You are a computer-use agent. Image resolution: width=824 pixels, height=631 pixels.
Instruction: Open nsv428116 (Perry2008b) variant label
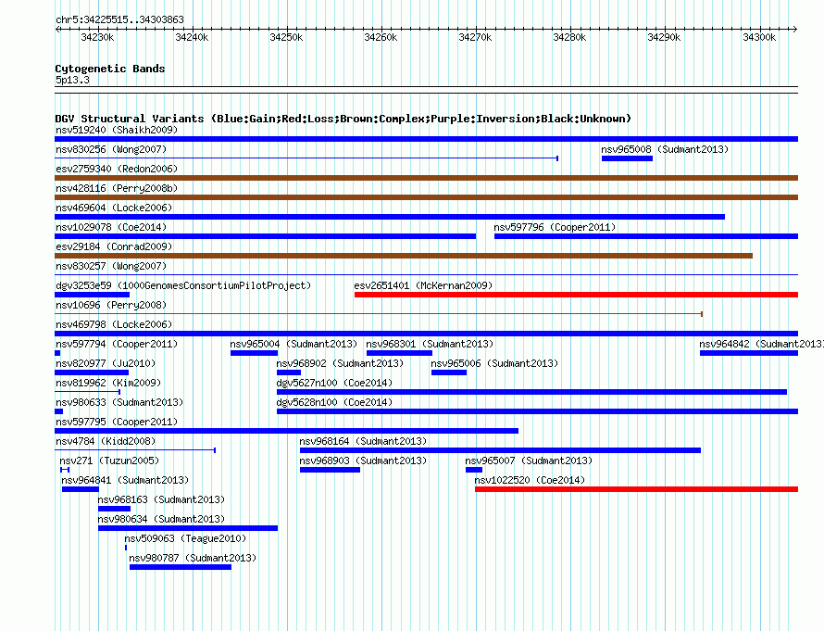(117, 188)
